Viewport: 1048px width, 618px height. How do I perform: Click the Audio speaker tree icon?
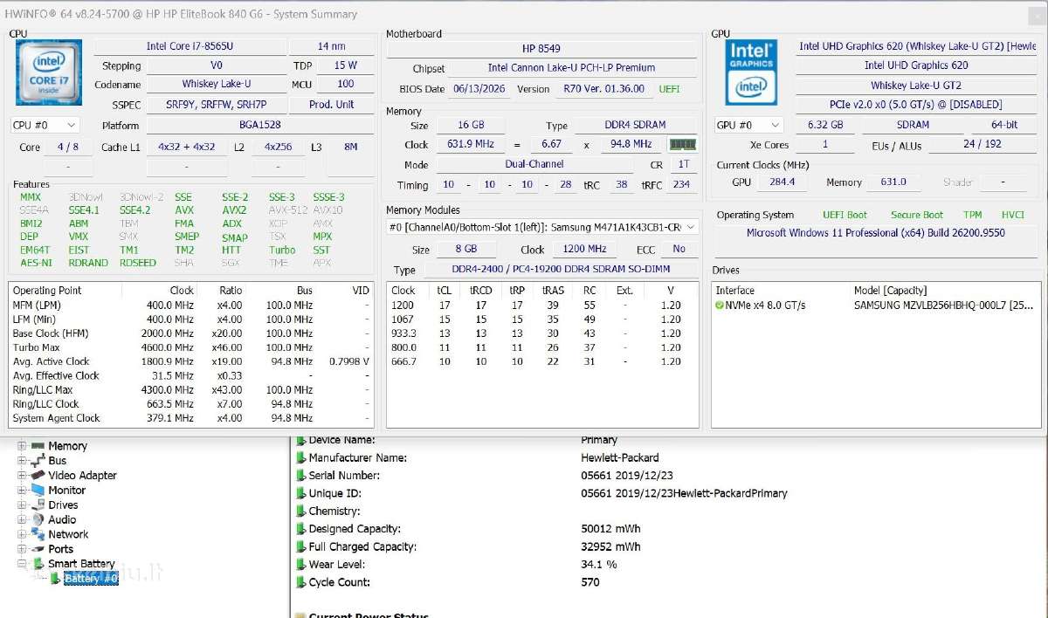tap(38, 519)
